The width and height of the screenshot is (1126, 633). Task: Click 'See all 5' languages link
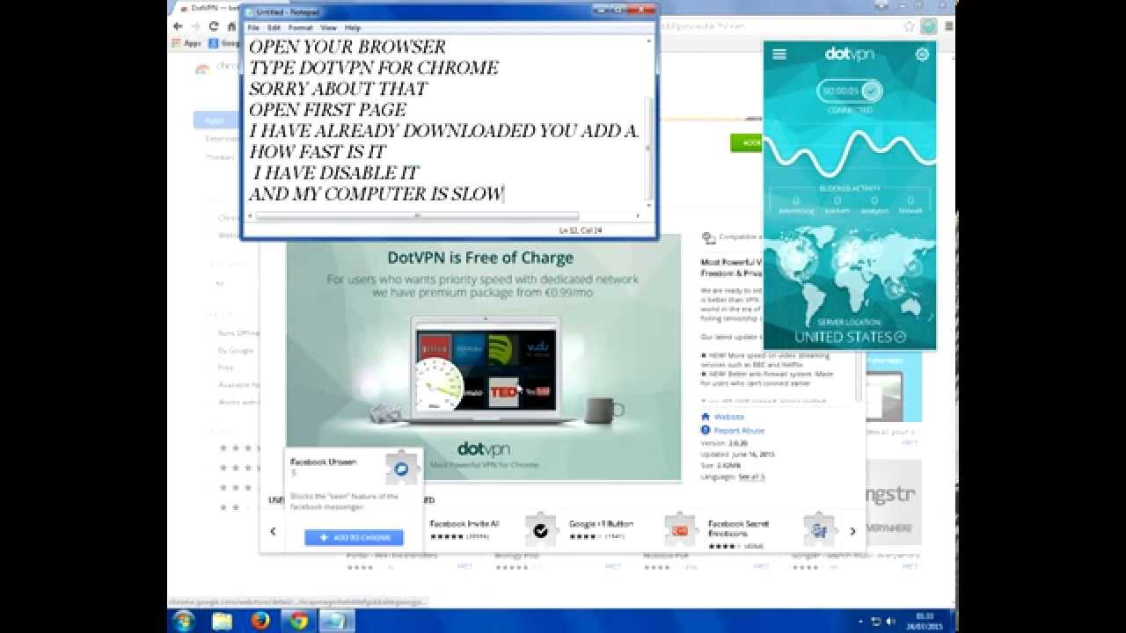tap(751, 477)
